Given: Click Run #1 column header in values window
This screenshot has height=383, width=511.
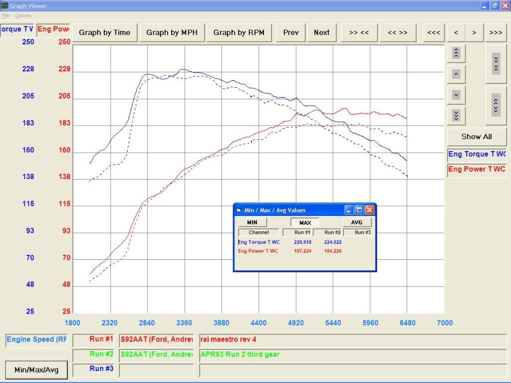Looking at the screenshot, I should (x=297, y=232).
